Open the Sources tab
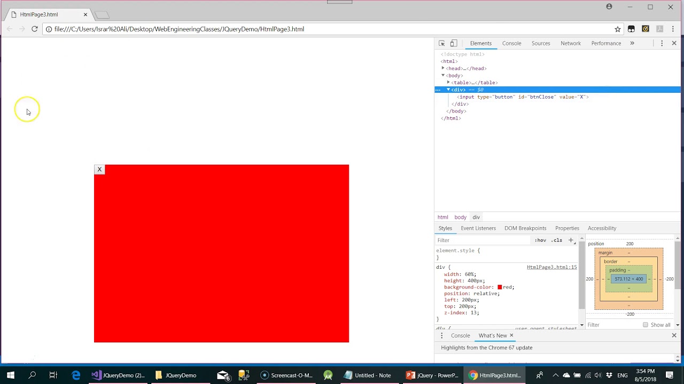This screenshot has height=384, width=684. click(x=541, y=43)
